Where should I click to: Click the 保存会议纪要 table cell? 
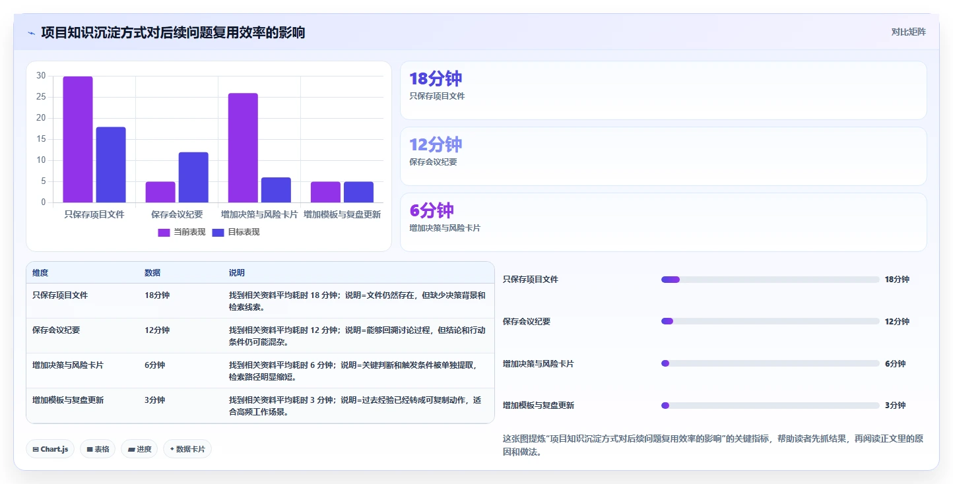coord(56,330)
